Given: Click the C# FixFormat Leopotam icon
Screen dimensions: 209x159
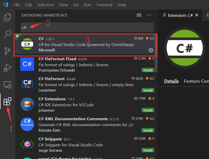Looking at the screenshot, I should (x=27, y=84).
